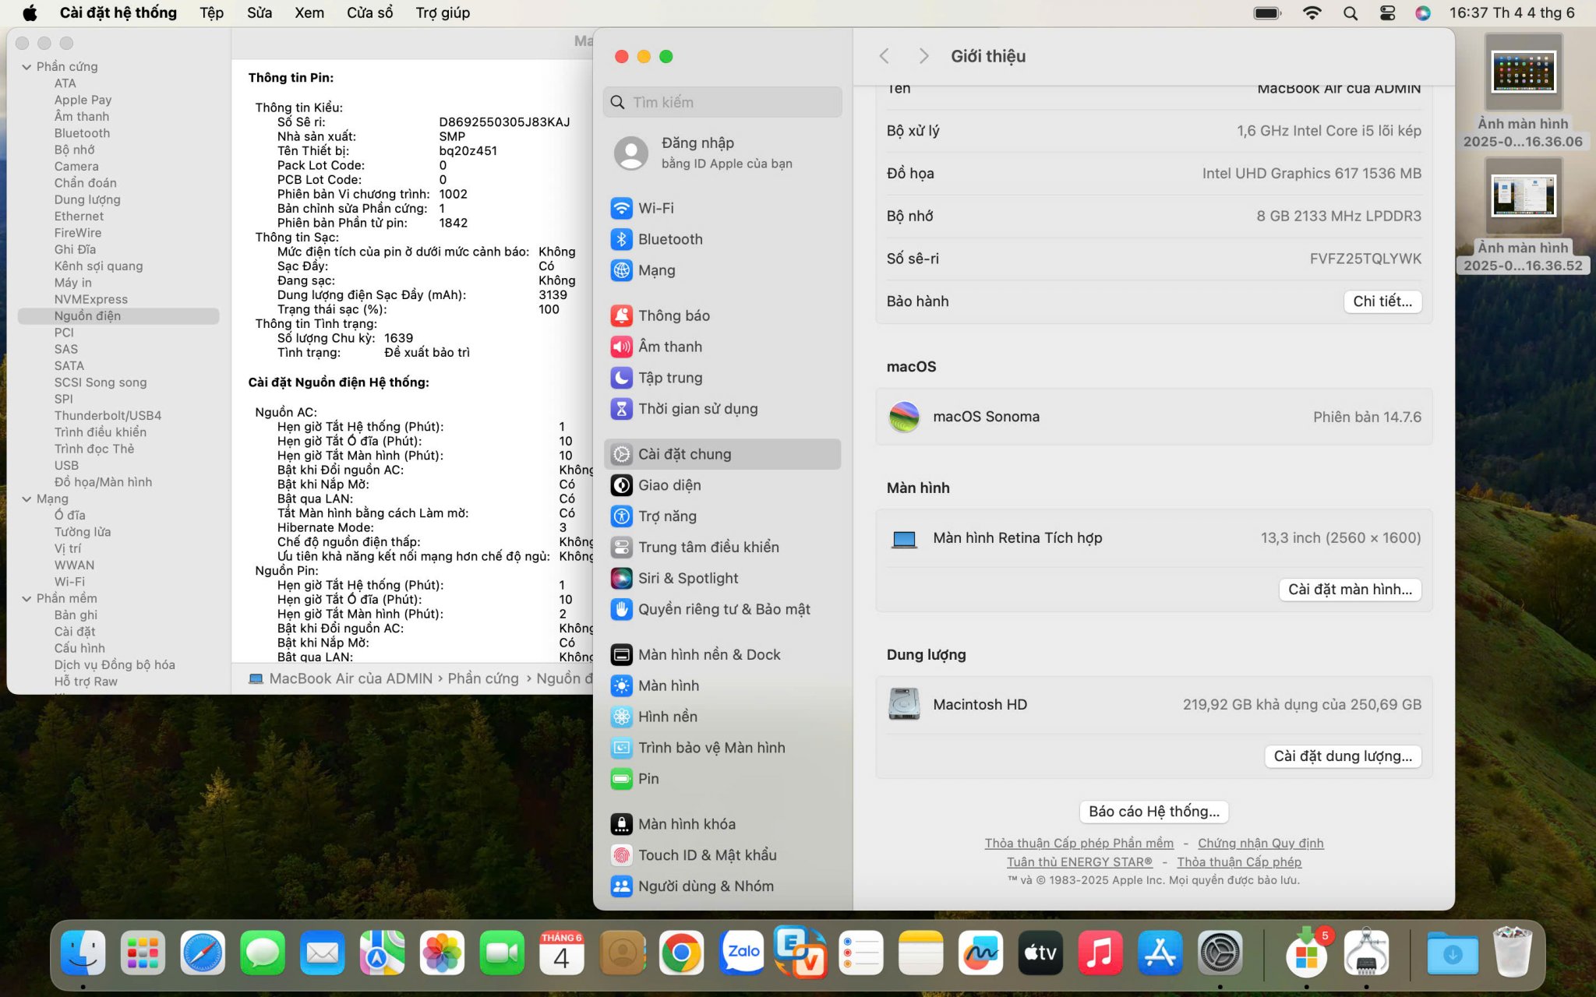This screenshot has height=997, width=1596.
Task: Select Pin battery settings
Action: click(722, 779)
